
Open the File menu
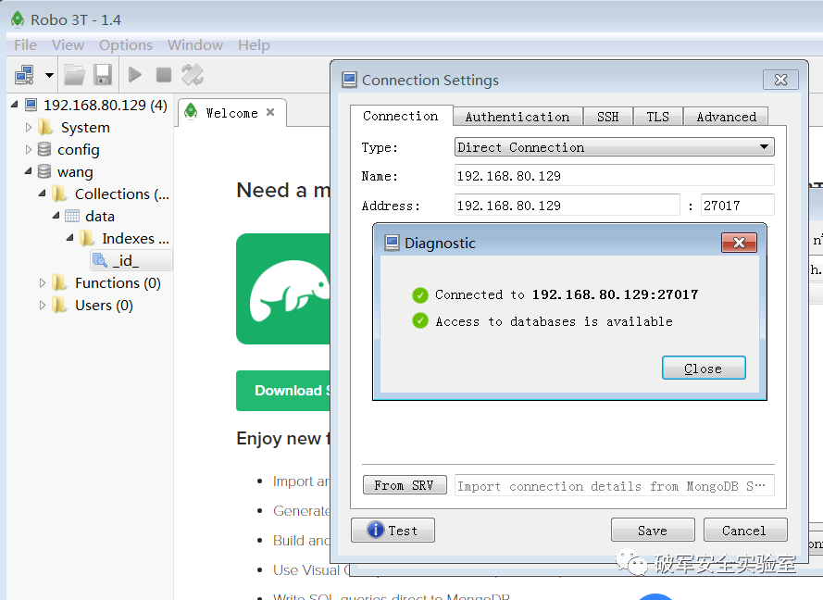pyautogui.click(x=25, y=45)
